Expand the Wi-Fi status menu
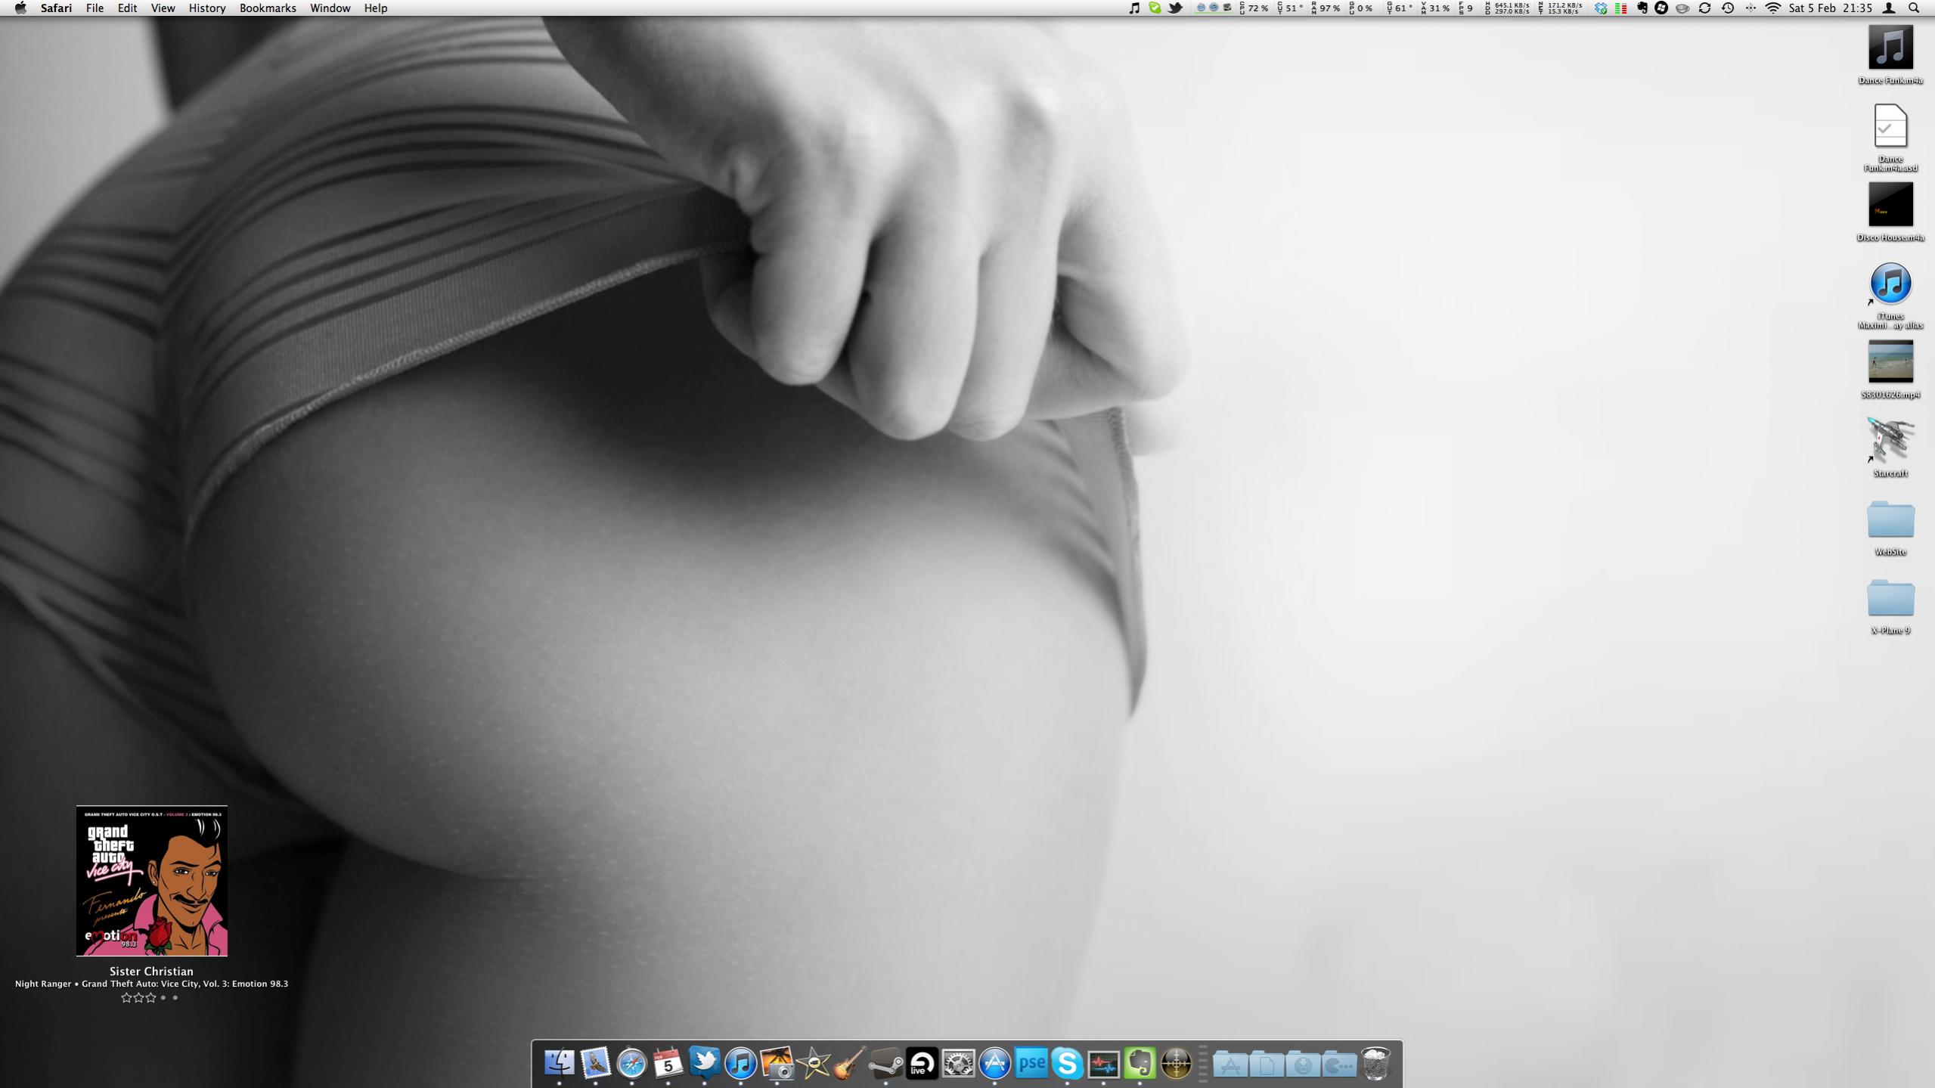The image size is (1935, 1088). 1772,8
